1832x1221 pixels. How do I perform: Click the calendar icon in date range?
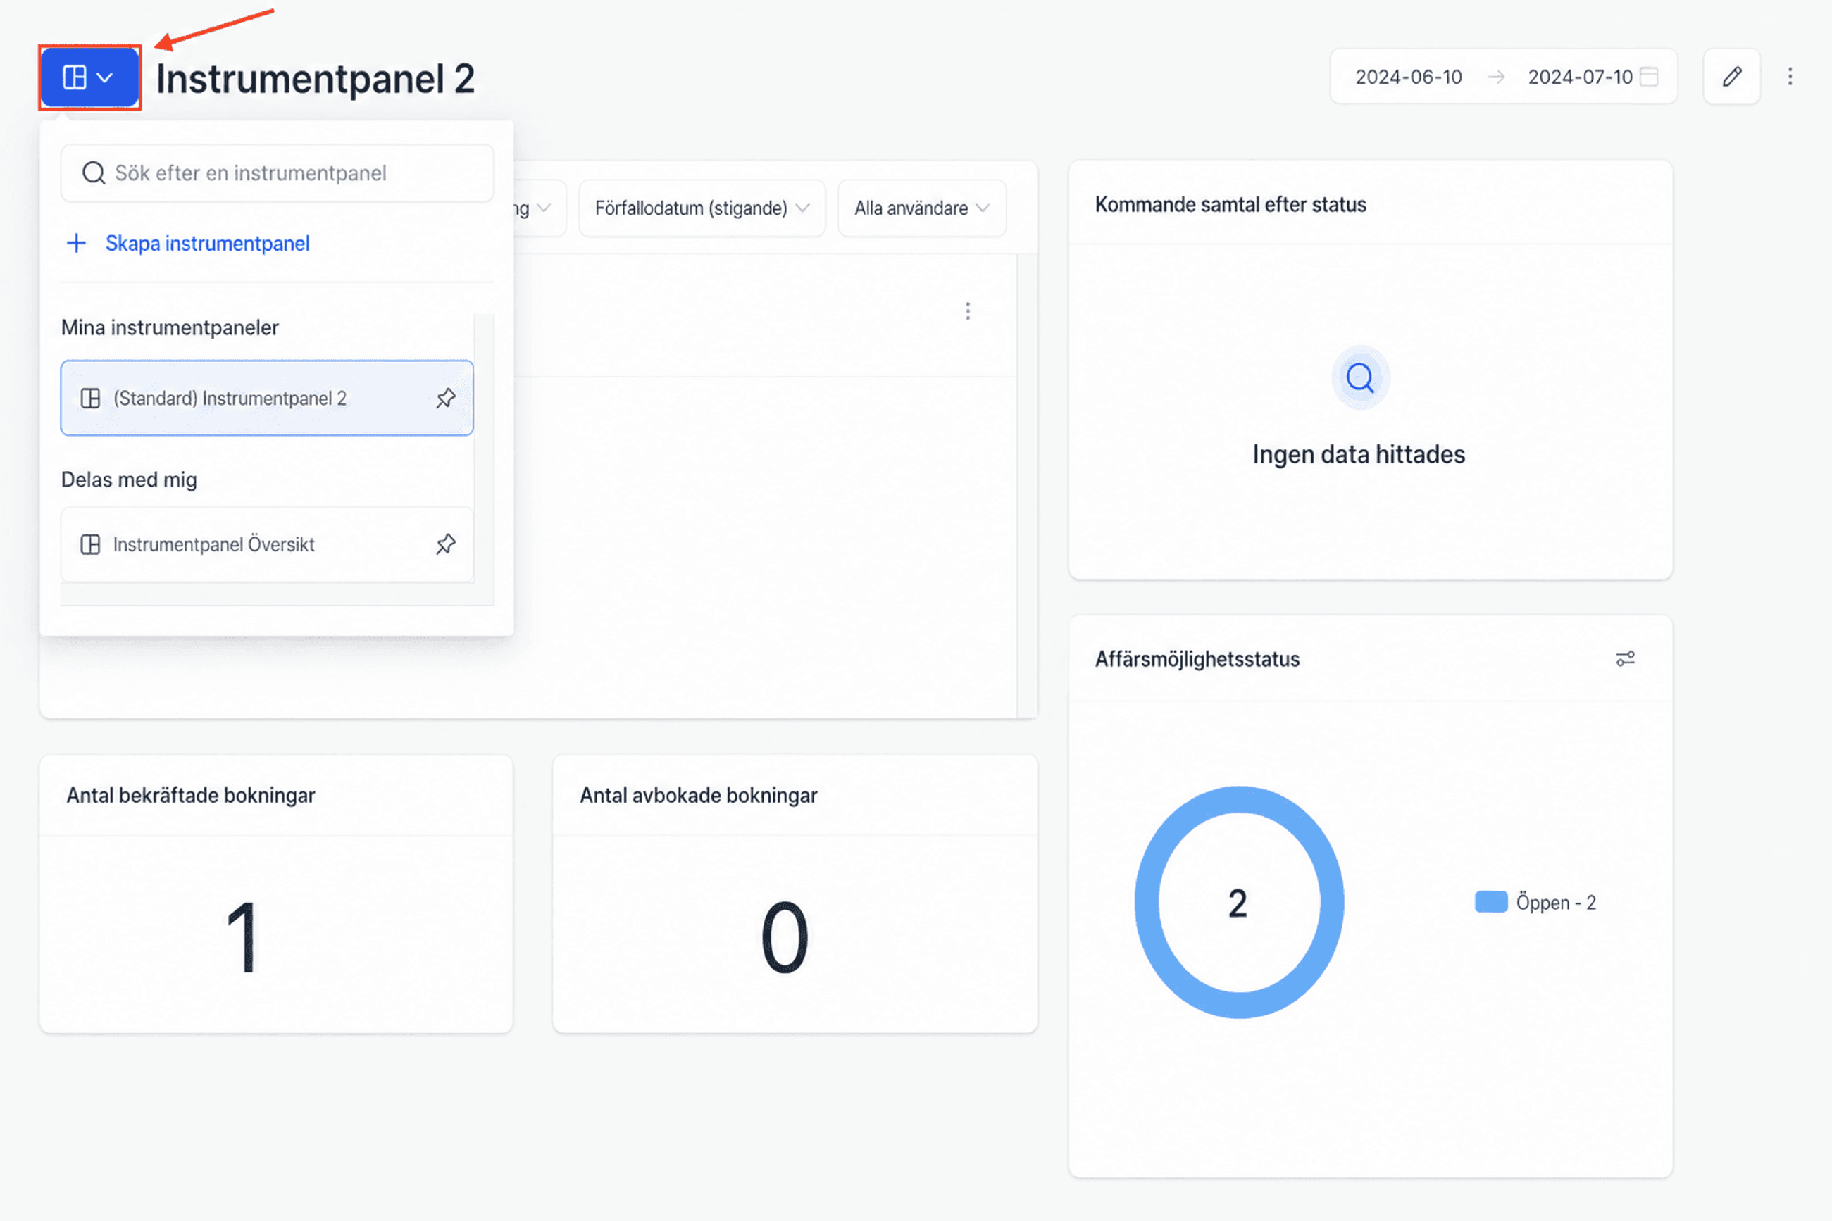[x=1649, y=76]
